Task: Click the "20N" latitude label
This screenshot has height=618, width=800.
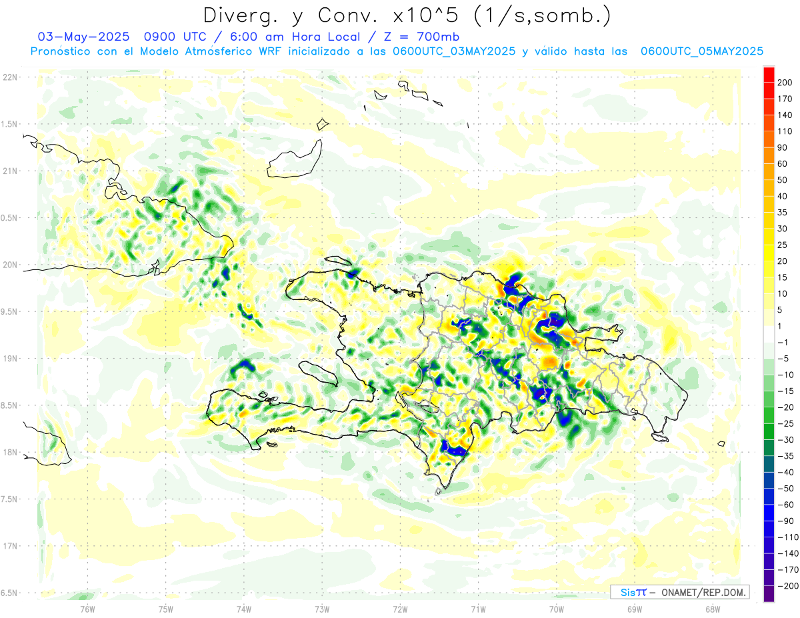Action: tap(11, 265)
